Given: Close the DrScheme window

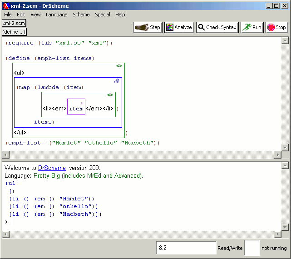Looking at the screenshot, I should [x=285, y=6].
